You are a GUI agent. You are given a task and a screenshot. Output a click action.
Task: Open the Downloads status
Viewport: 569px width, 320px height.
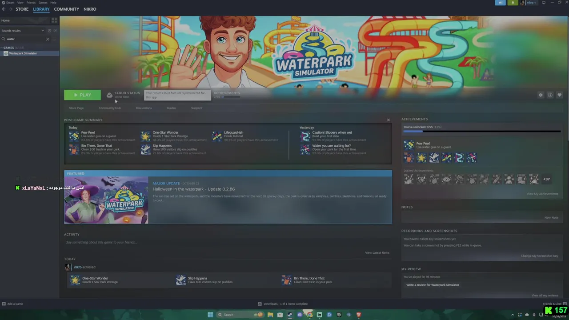(283, 304)
